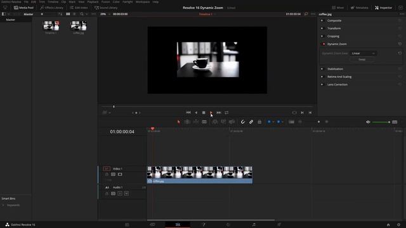Open Edit Index panel
The image size is (406, 228).
[x=79, y=8]
